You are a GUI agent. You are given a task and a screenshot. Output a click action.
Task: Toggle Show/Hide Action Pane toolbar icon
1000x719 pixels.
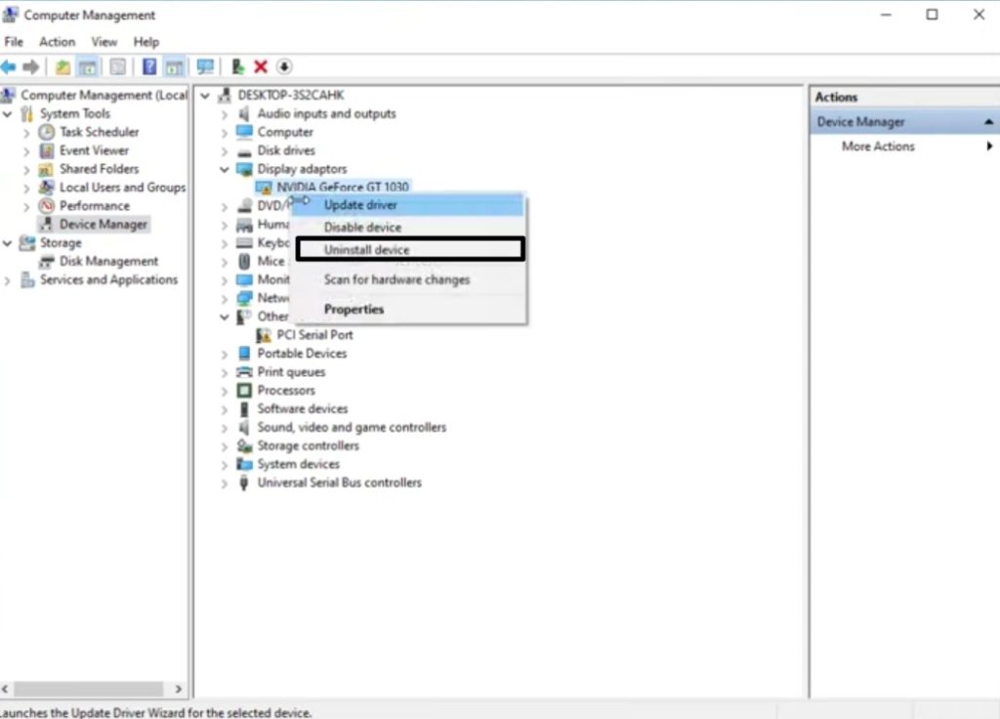pos(174,67)
